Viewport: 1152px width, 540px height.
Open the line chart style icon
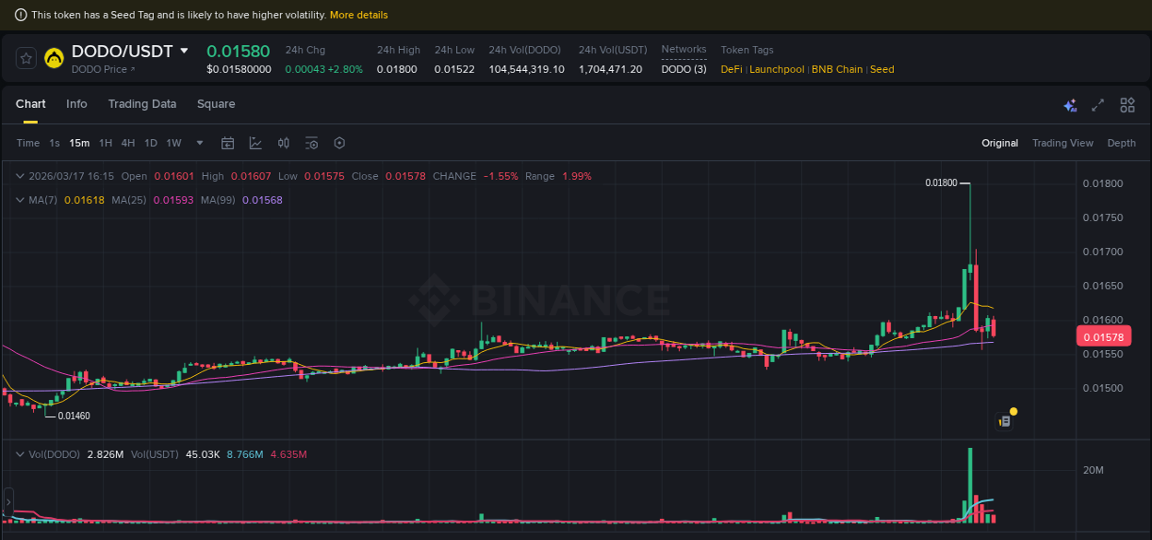pyautogui.click(x=255, y=143)
